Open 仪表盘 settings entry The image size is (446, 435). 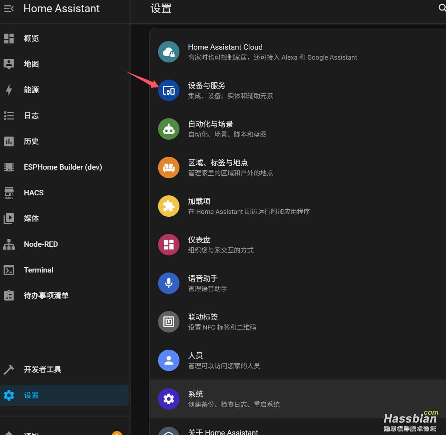pyautogui.click(x=298, y=245)
